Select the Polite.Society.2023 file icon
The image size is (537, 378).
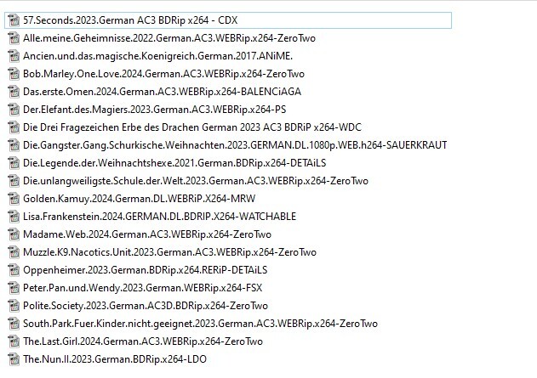click(x=14, y=306)
